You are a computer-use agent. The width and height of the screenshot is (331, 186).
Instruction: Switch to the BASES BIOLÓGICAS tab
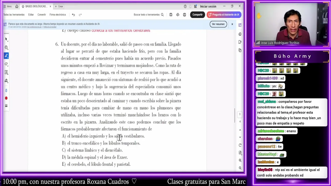(36, 6)
